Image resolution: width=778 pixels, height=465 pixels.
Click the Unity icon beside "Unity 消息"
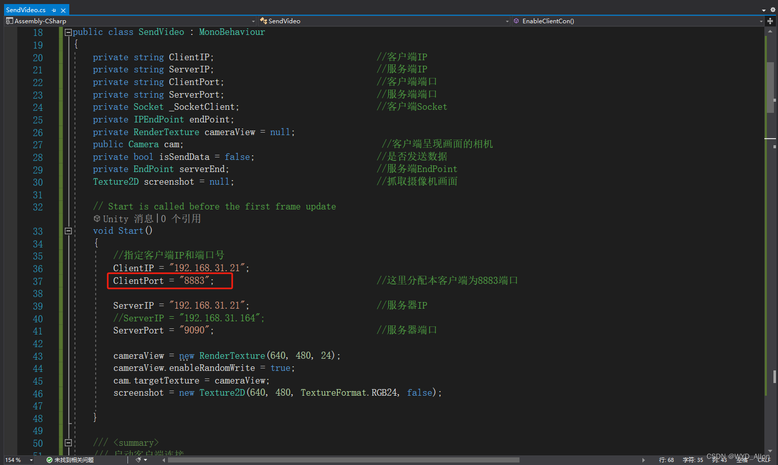coord(96,219)
